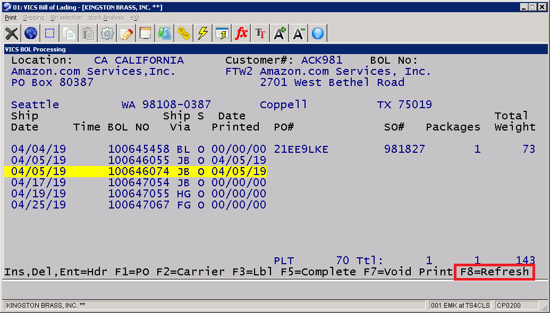This screenshot has width=550, height=313.
Task: Click the VICS BOL Processing panel header
Action: pyautogui.click(x=276, y=49)
